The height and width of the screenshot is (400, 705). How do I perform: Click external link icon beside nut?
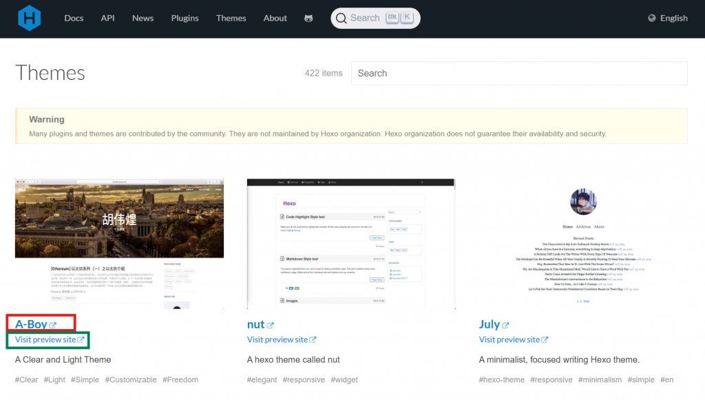[270, 325]
